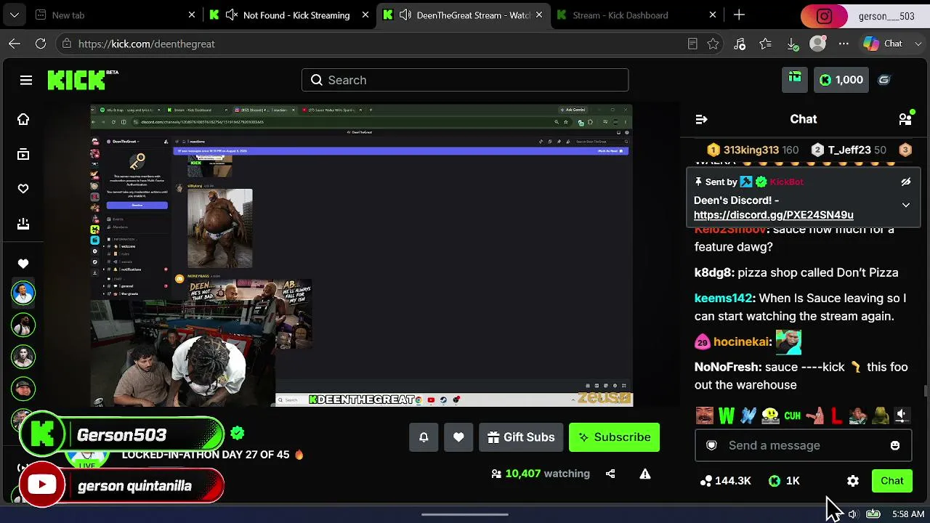930x523 pixels.
Task: Open Home from the left sidebar
Action: click(x=23, y=119)
